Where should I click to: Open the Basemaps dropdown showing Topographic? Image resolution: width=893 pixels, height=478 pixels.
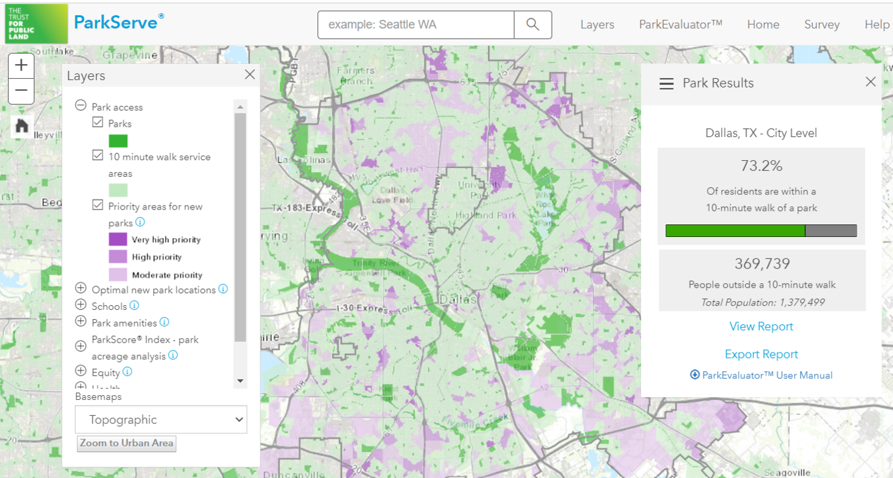tap(161, 419)
